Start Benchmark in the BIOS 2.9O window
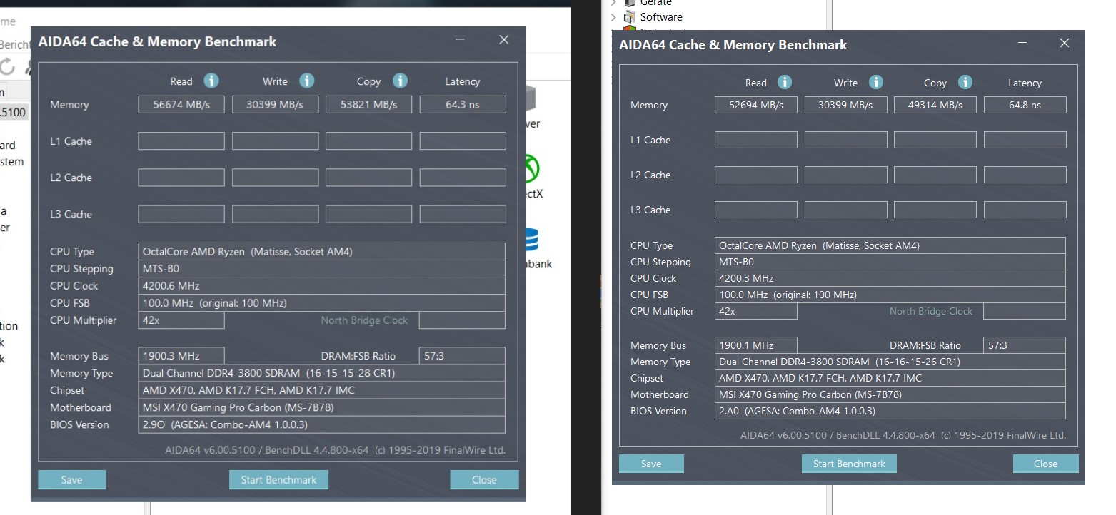The image size is (1116, 515). [278, 479]
